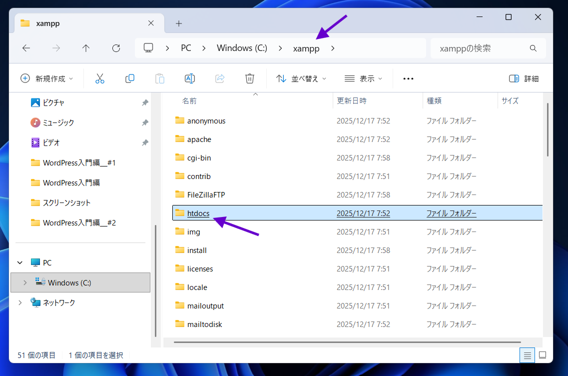Viewport: 568px width, 376px height.
Task: Go up one folder level
Action: (x=86, y=48)
